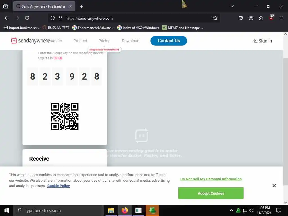Image resolution: width=288 pixels, height=216 pixels.
Task: Click the expiry timer 09:58
Action: (x=58, y=58)
